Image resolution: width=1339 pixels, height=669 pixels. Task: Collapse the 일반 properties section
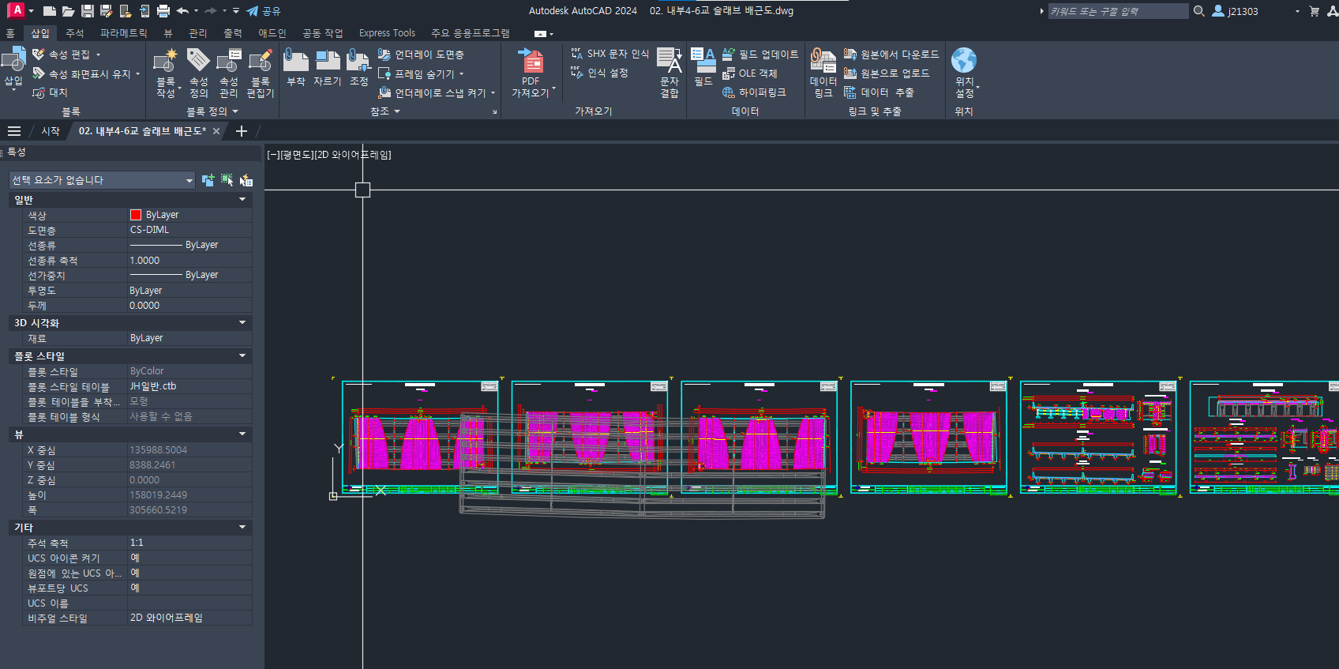(x=242, y=200)
